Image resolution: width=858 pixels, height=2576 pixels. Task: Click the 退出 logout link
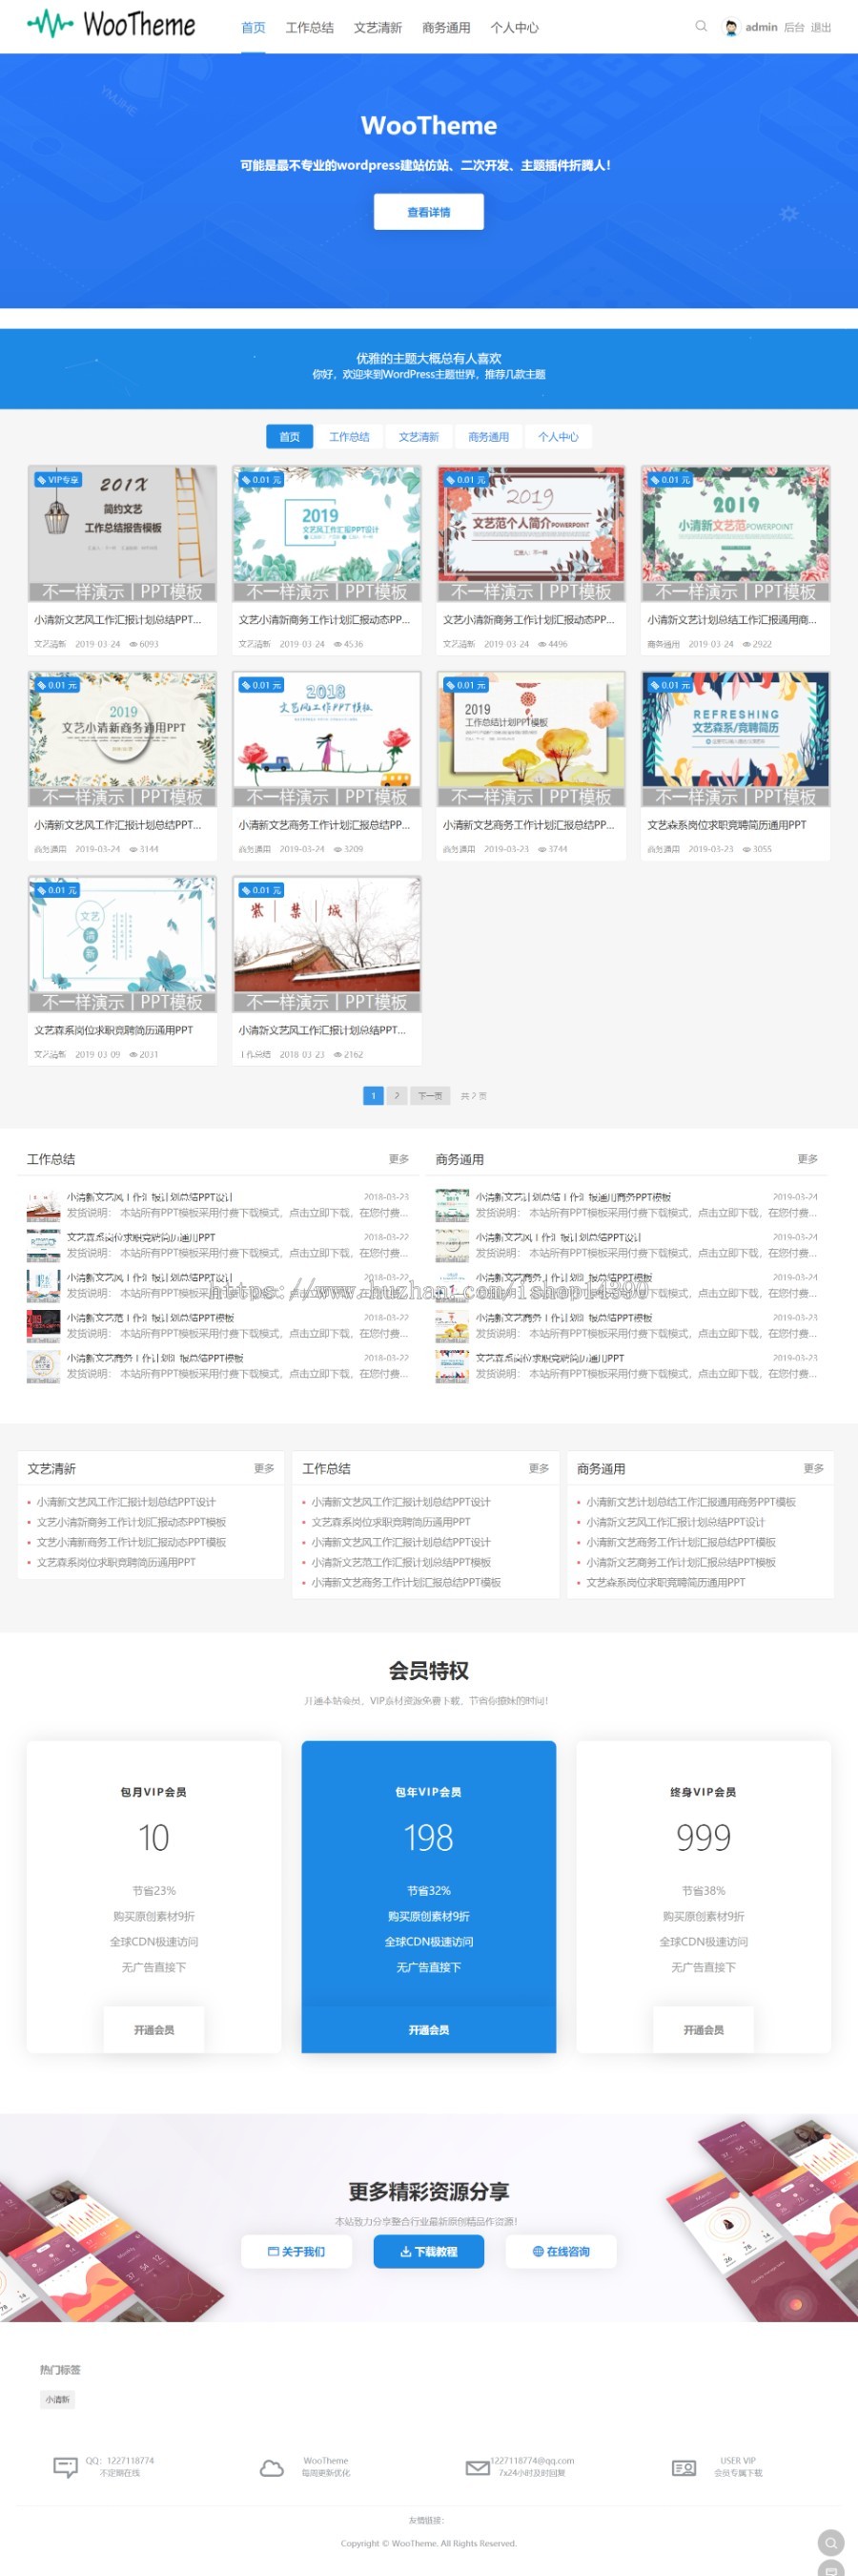click(821, 27)
